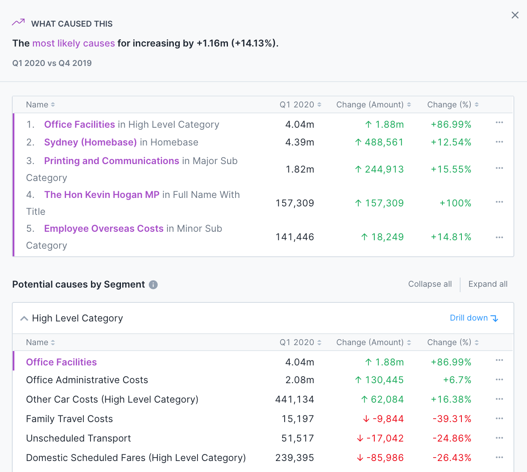Viewport: 527px width, 472px height.
Task: Open more options for Unscheduled Transport row
Action: [x=499, y=438]
